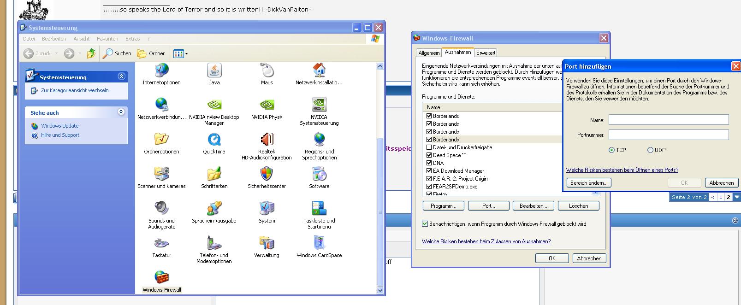Uncheck F.E.A.R. 2: Project Origin exception
Viewport: 741px width, 305px height.
429,179
